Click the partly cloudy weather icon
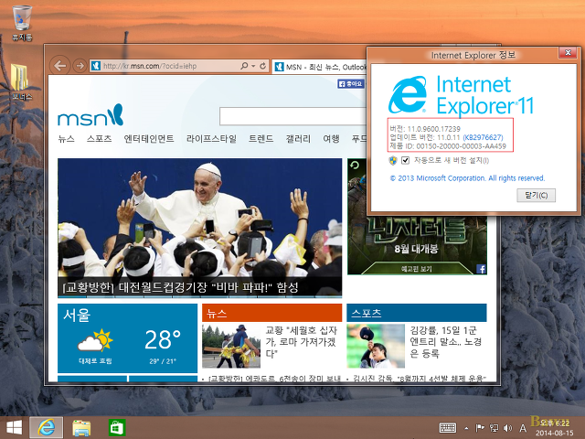This screenshot has width=585, height=439. (95, 339)
